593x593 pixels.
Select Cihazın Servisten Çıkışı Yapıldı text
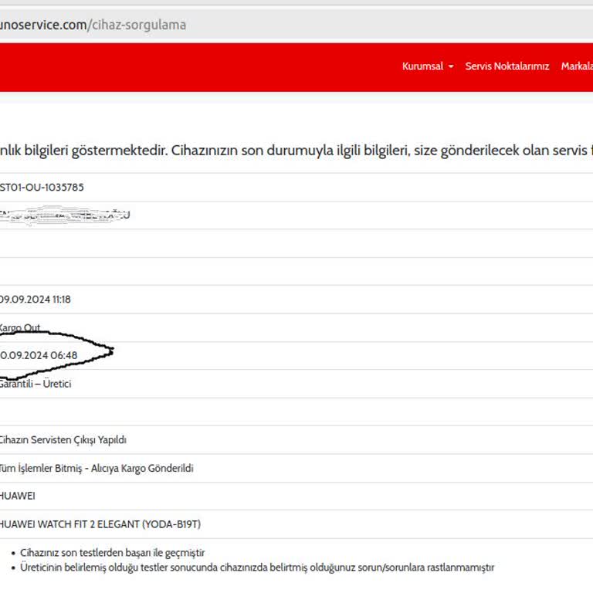(63, 440)
